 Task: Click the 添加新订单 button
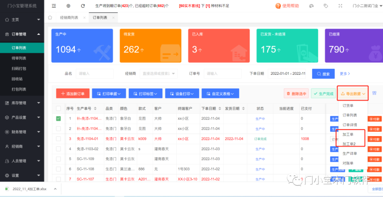(73, 93)
